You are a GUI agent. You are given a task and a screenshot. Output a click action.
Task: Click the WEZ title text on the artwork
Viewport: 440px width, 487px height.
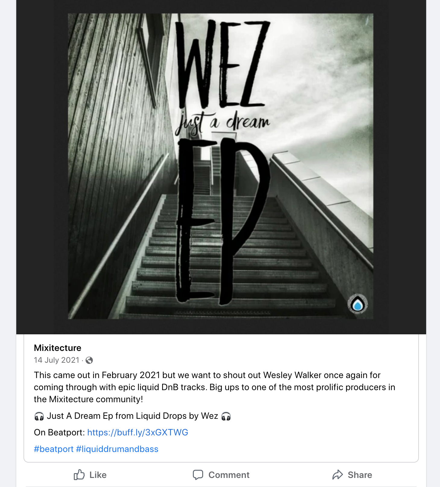coord(223,64)
